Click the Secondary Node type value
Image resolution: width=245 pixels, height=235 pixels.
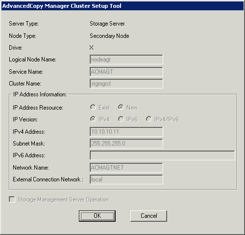(109, 36)
